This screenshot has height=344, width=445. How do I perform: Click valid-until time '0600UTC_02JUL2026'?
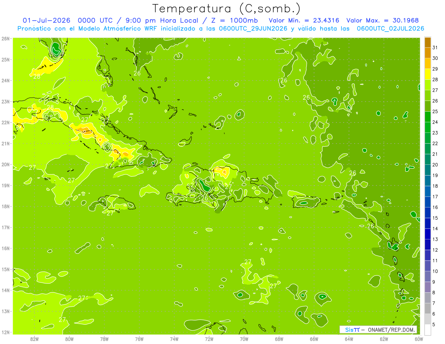coord(390,29)
